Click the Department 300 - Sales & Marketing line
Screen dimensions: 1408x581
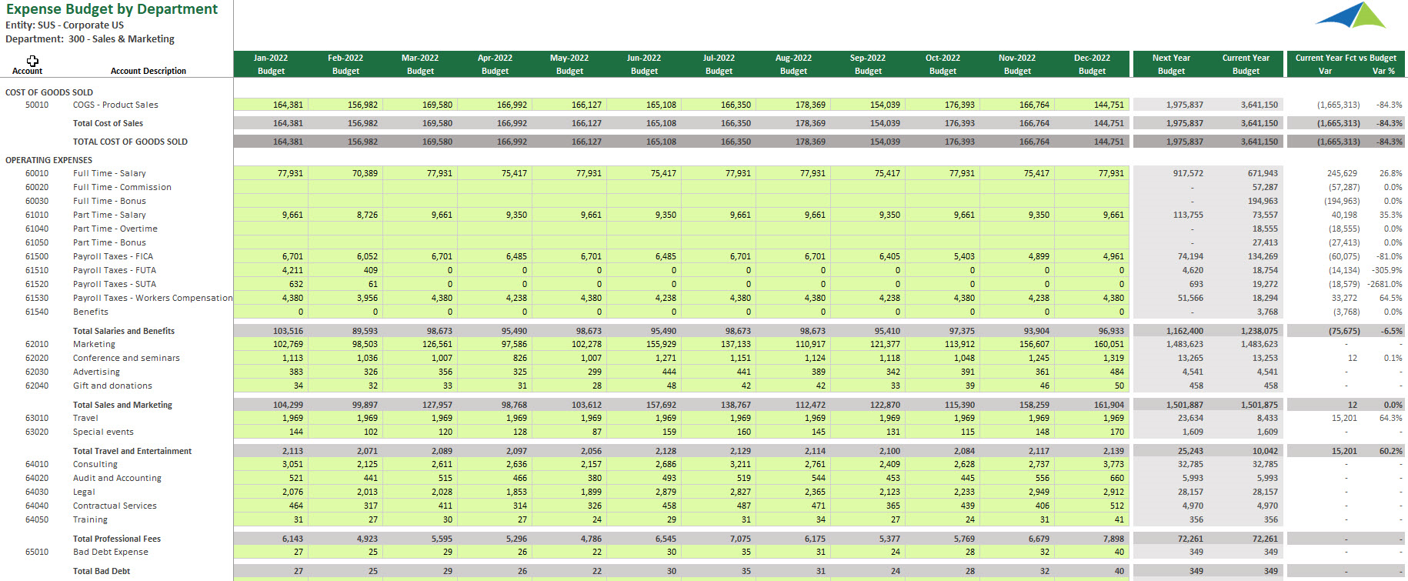[x=90, y=39]
